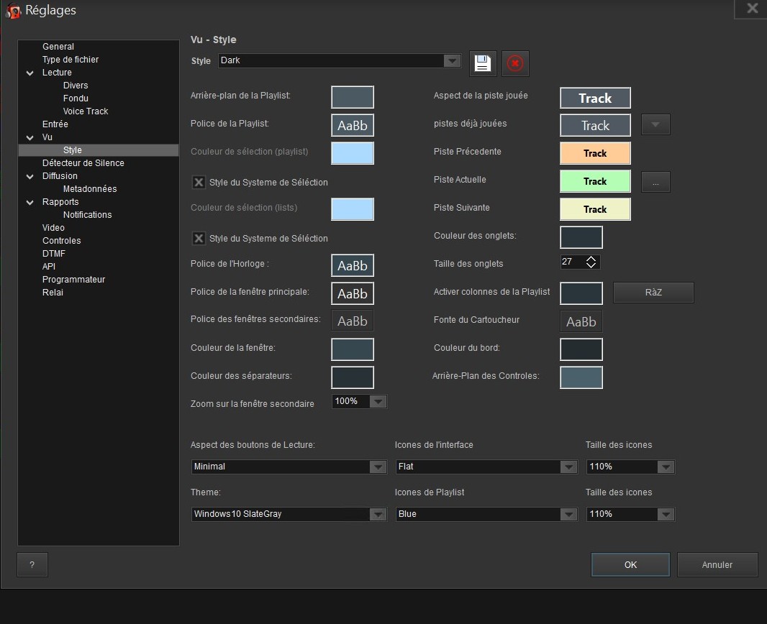Select Détecteur de Silence in the sidebar
The width and height of the screenshot is (767, 624).
83,163
